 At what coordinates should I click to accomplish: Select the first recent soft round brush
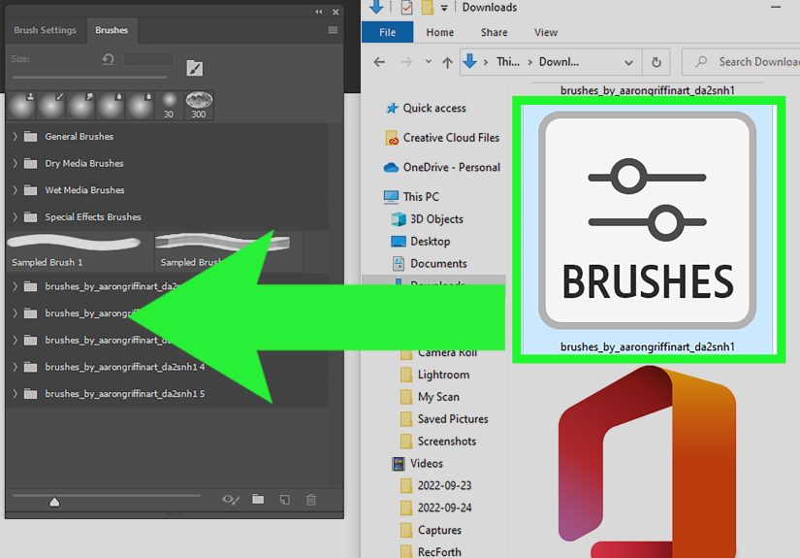click(x=21, y=106)
